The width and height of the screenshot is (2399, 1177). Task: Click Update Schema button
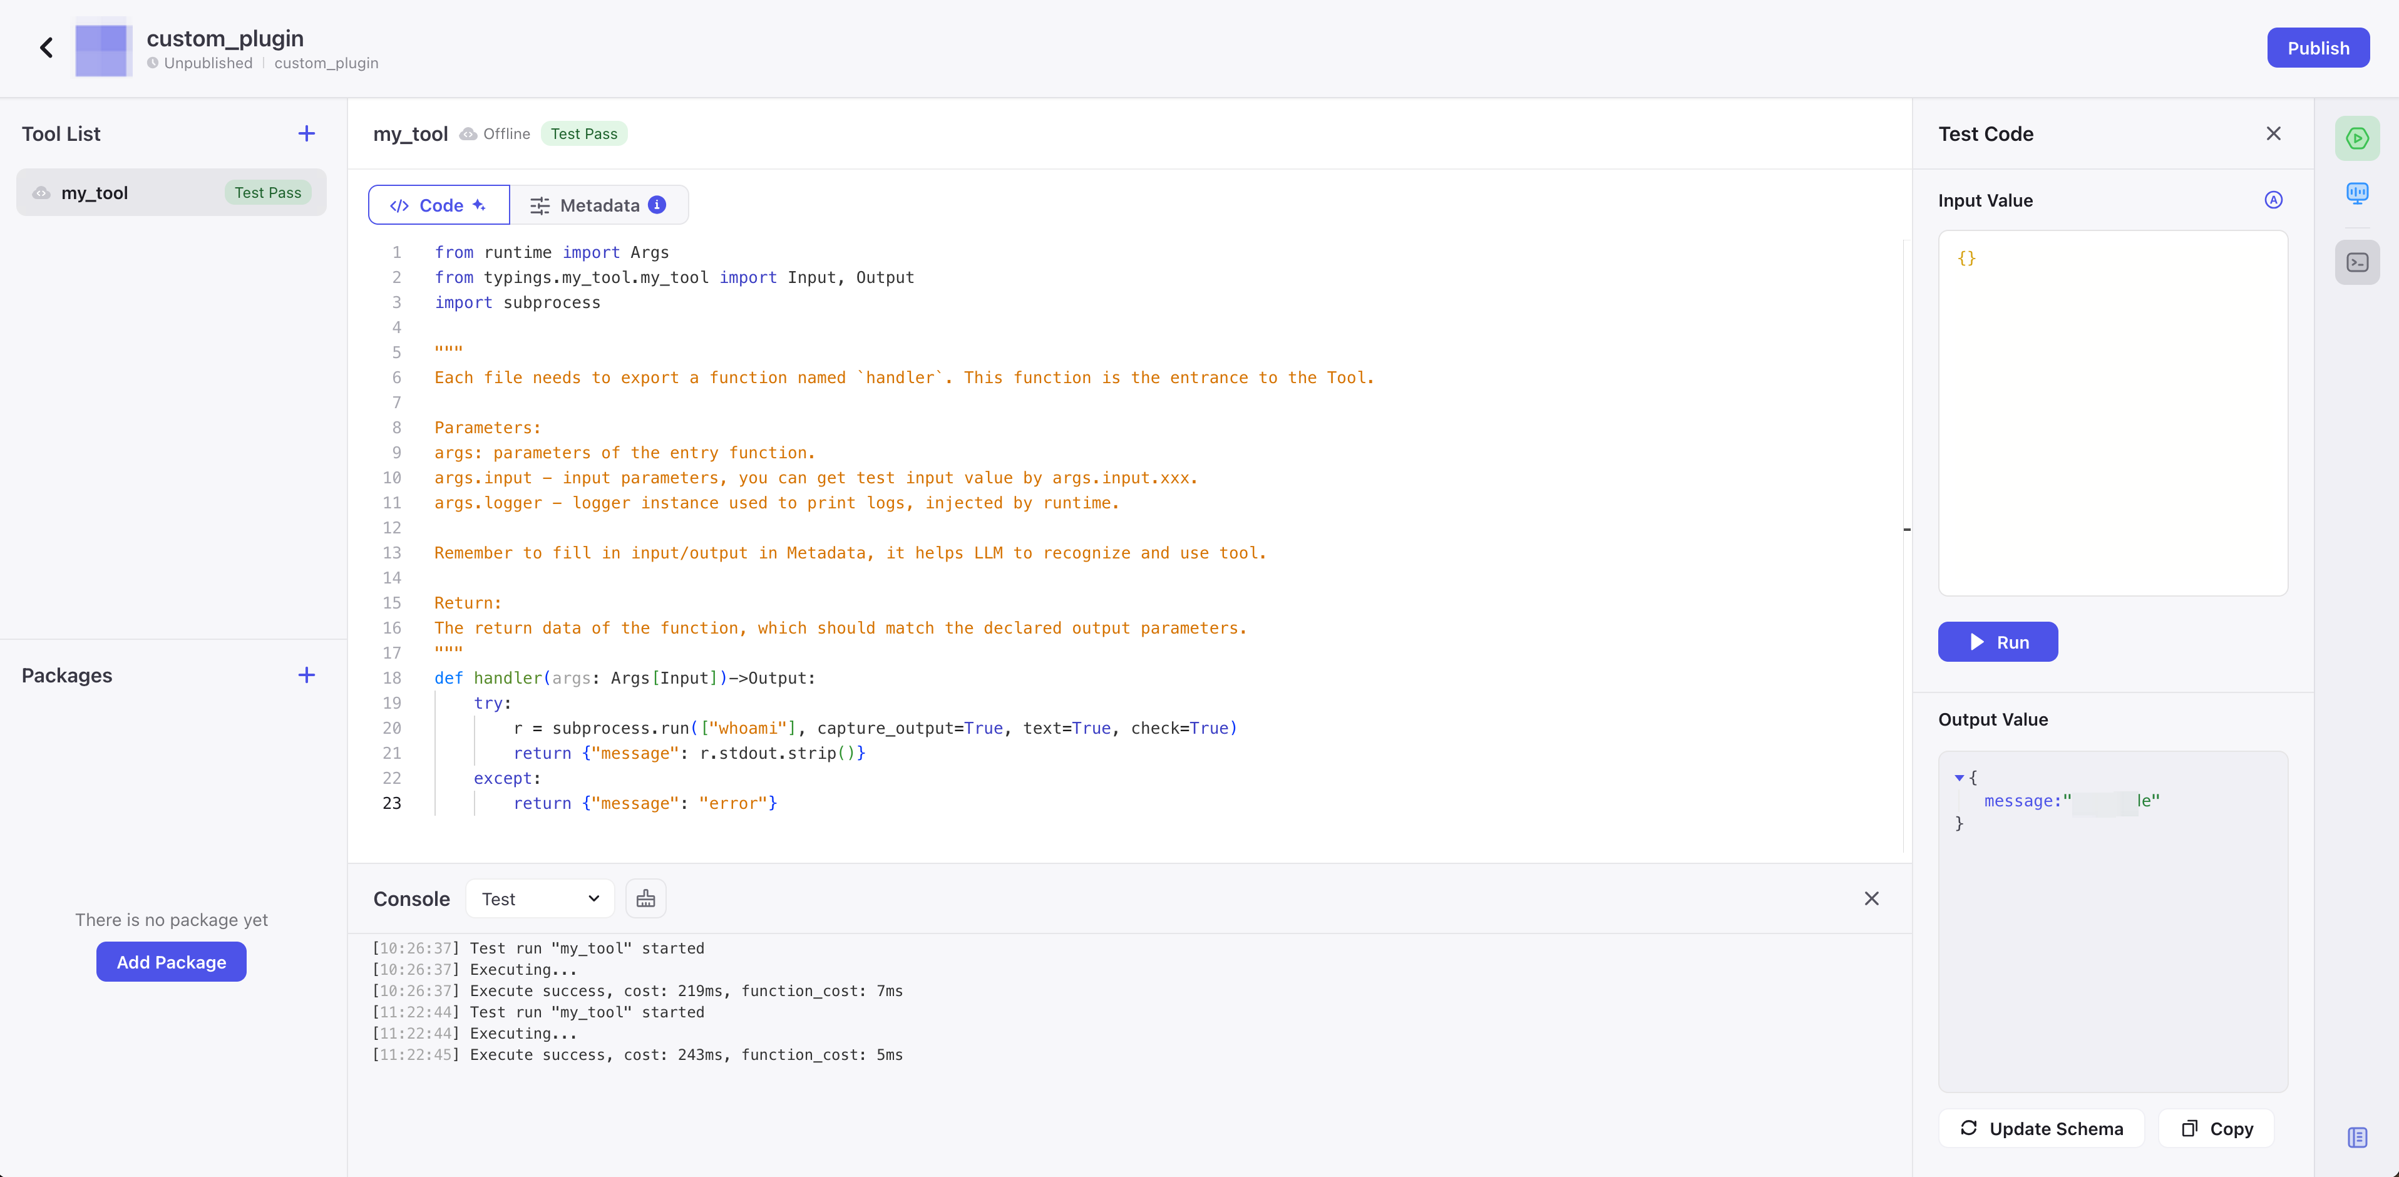pyautogui.click(x=2042, y=1129)
